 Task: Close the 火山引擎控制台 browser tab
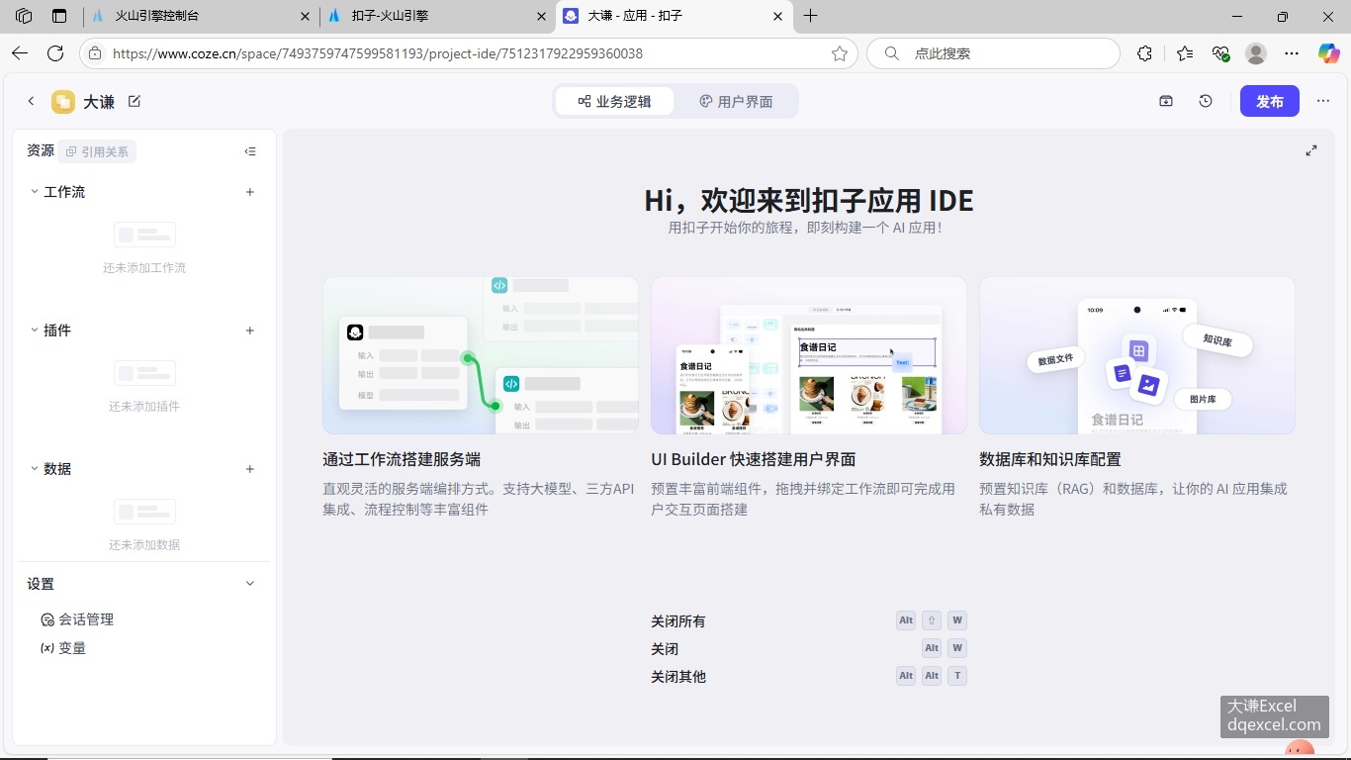305,16
